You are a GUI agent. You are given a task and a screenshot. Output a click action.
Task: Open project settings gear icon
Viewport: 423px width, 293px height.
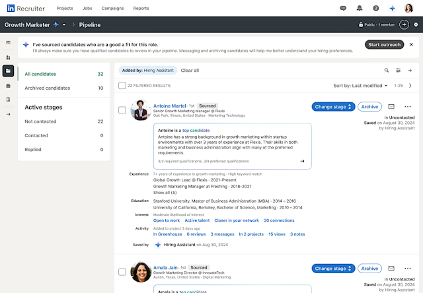tap(415, 25)
